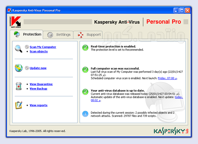Viewport: 198px width, 144px height.
Task: Click the Friday 07:00 scheduled scan link
Action: click(167, 78)
